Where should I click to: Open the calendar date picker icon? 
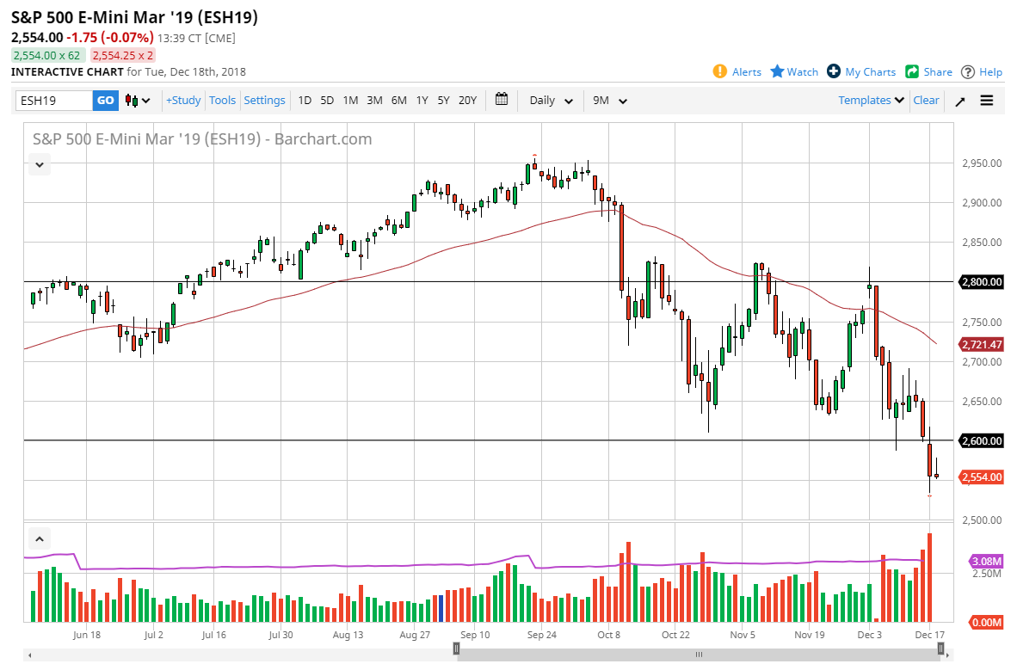point(502,100)
